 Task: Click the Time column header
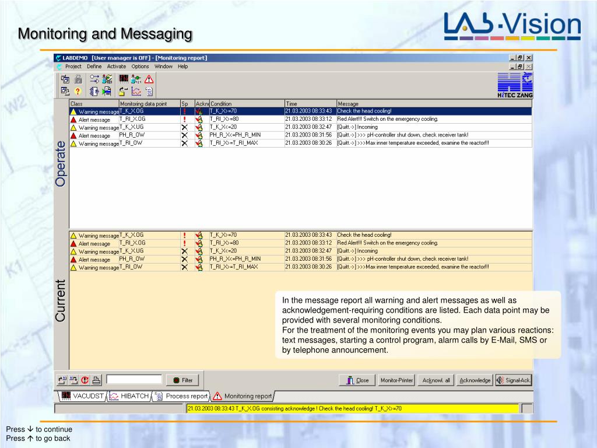tap(311, 104)
